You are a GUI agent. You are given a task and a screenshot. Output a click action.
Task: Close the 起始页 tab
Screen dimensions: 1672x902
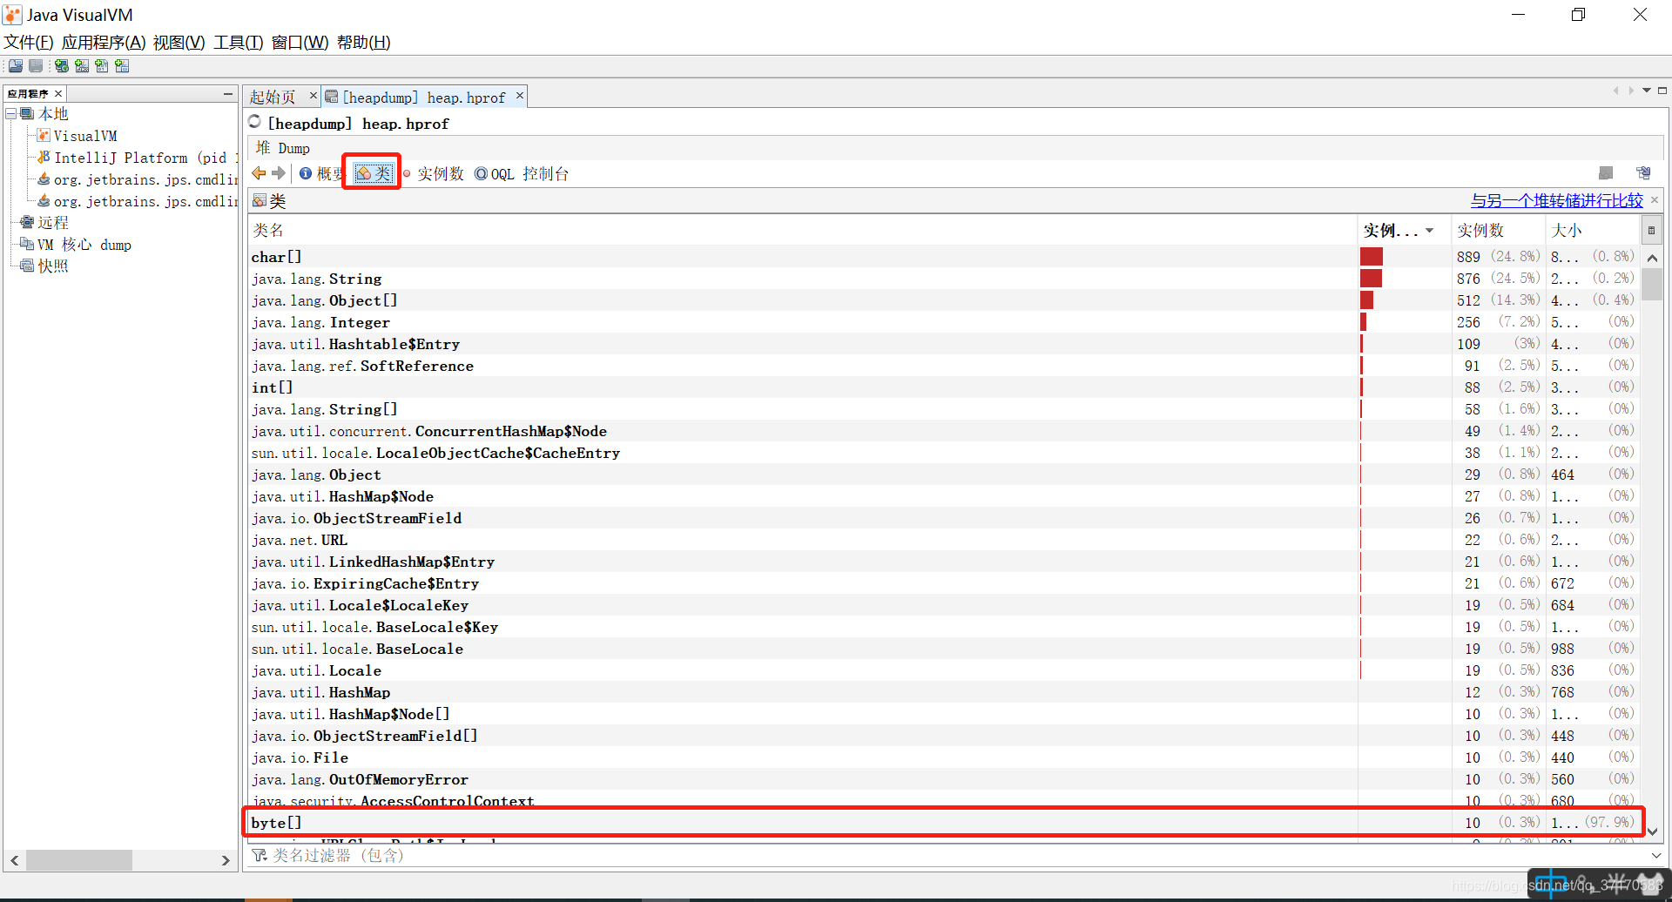(x=313, y=96)
